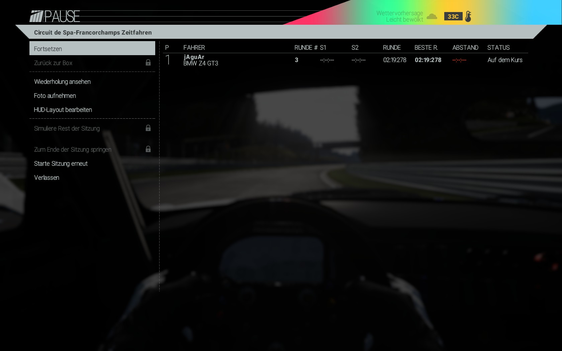Click the cloud weather forecast icon
Viewport: 562px width, 351px height.
point(432,16)
